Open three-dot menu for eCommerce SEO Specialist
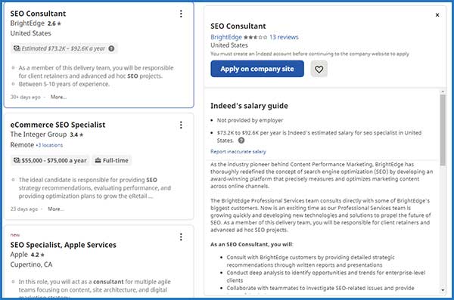Screen dimensions: 454x300 [x=181, y=125]
